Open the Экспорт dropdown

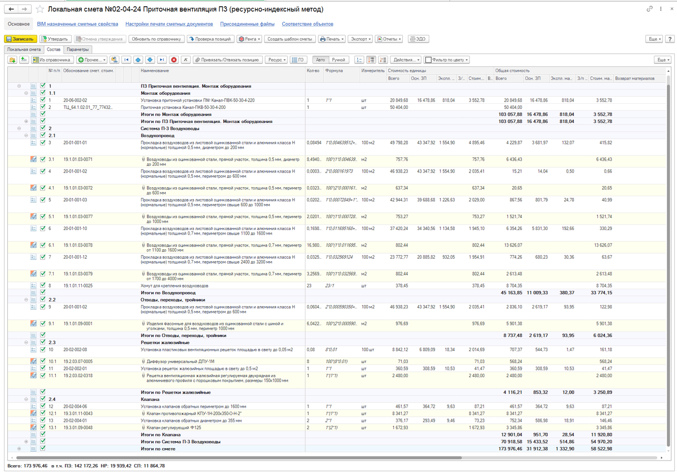(361, 39)
